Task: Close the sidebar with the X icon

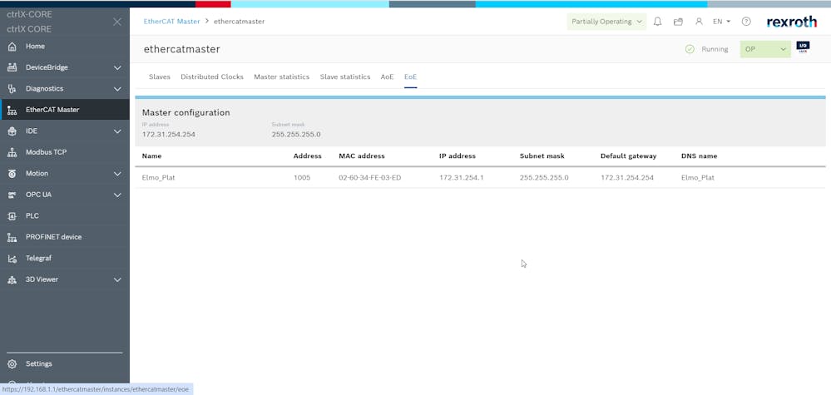Action: coord(117,22)
